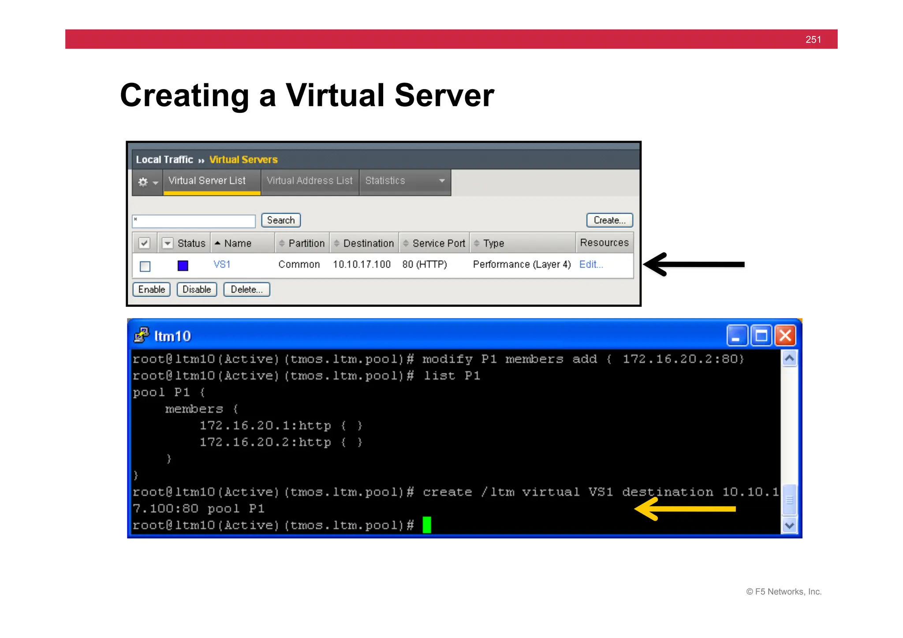Screen dimensions: 903x638
Task: Click the terminal scrollbar thumb
Action: pos(789,500)
